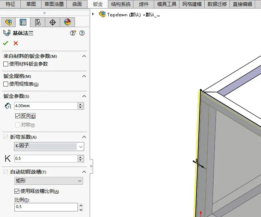Collapse the 钣金参数 section
This screenshot has height=217, width=261.
tap(84, 96)
